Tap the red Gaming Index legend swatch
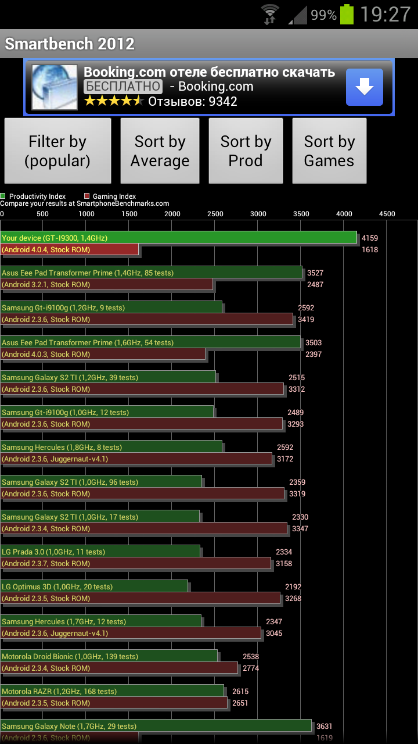 point(87,196)
